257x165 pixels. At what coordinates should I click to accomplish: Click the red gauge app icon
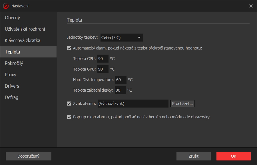[6, 6]
